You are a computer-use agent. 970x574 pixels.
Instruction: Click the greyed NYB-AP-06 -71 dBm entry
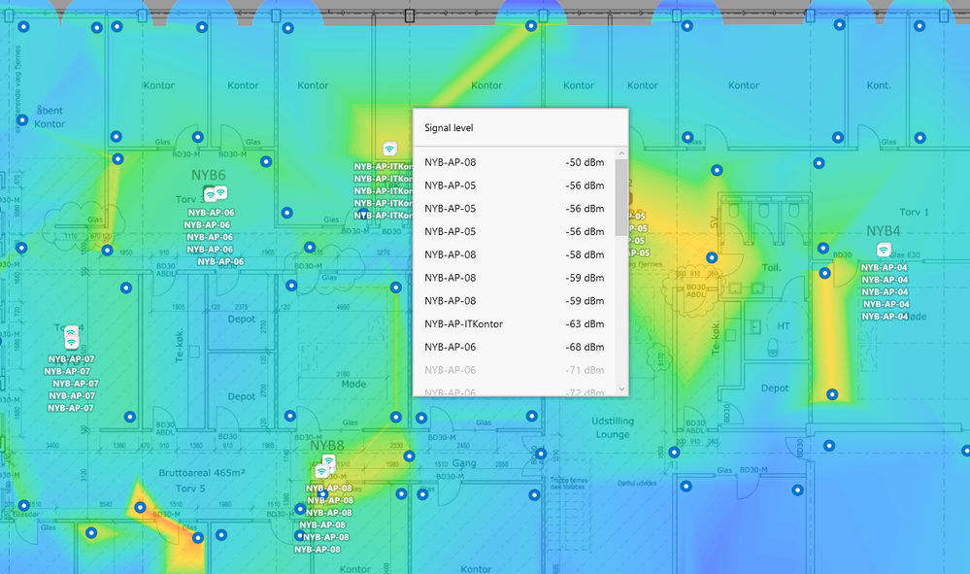(515, 370)
